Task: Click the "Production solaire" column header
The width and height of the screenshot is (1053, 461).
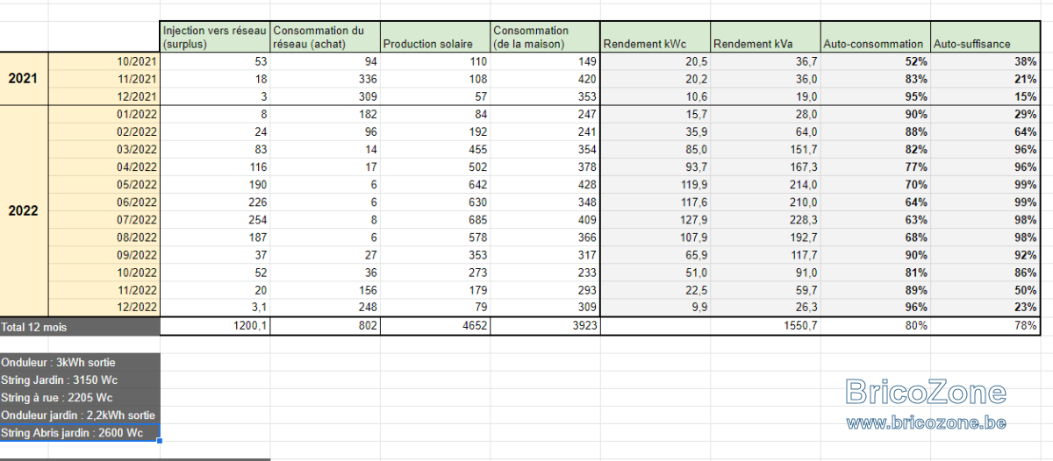Action: [x=434, y=37]
